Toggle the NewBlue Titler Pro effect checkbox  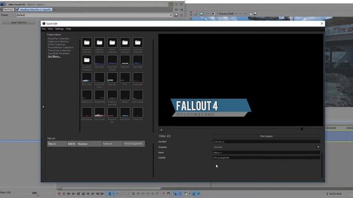click(17, 10)
